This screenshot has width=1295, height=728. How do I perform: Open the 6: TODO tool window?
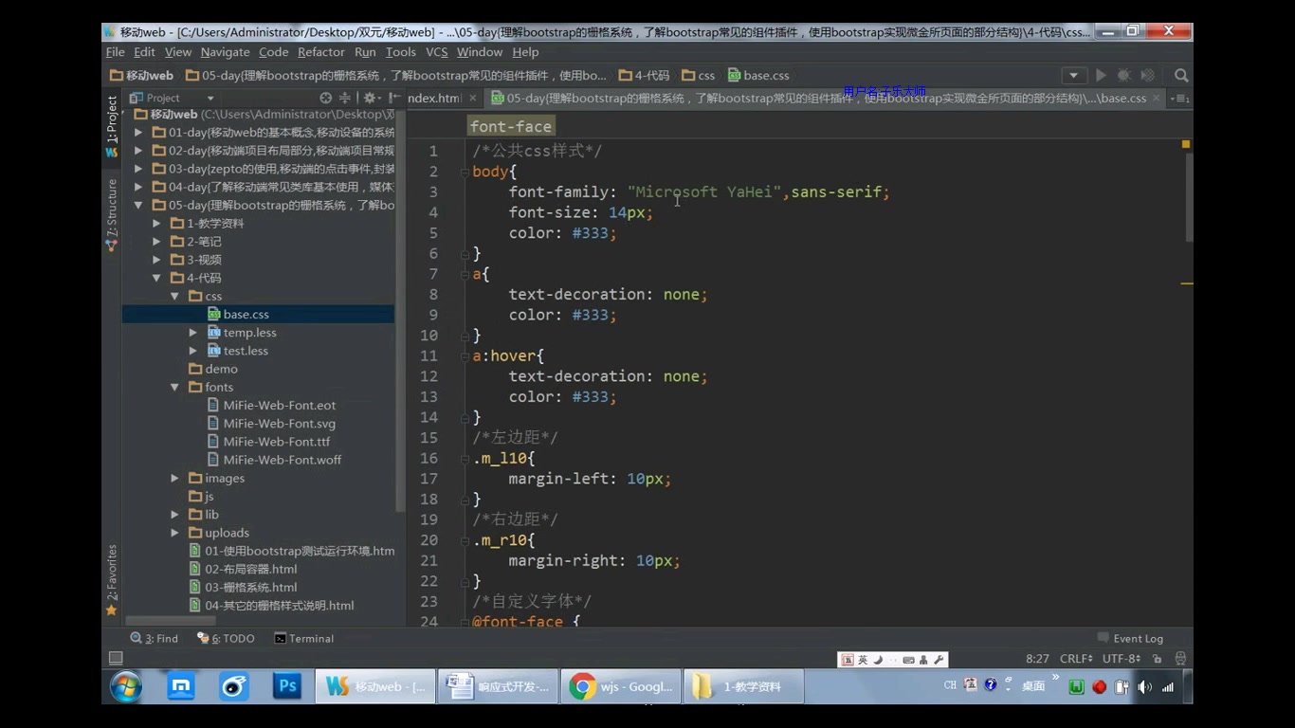point(226,639)
